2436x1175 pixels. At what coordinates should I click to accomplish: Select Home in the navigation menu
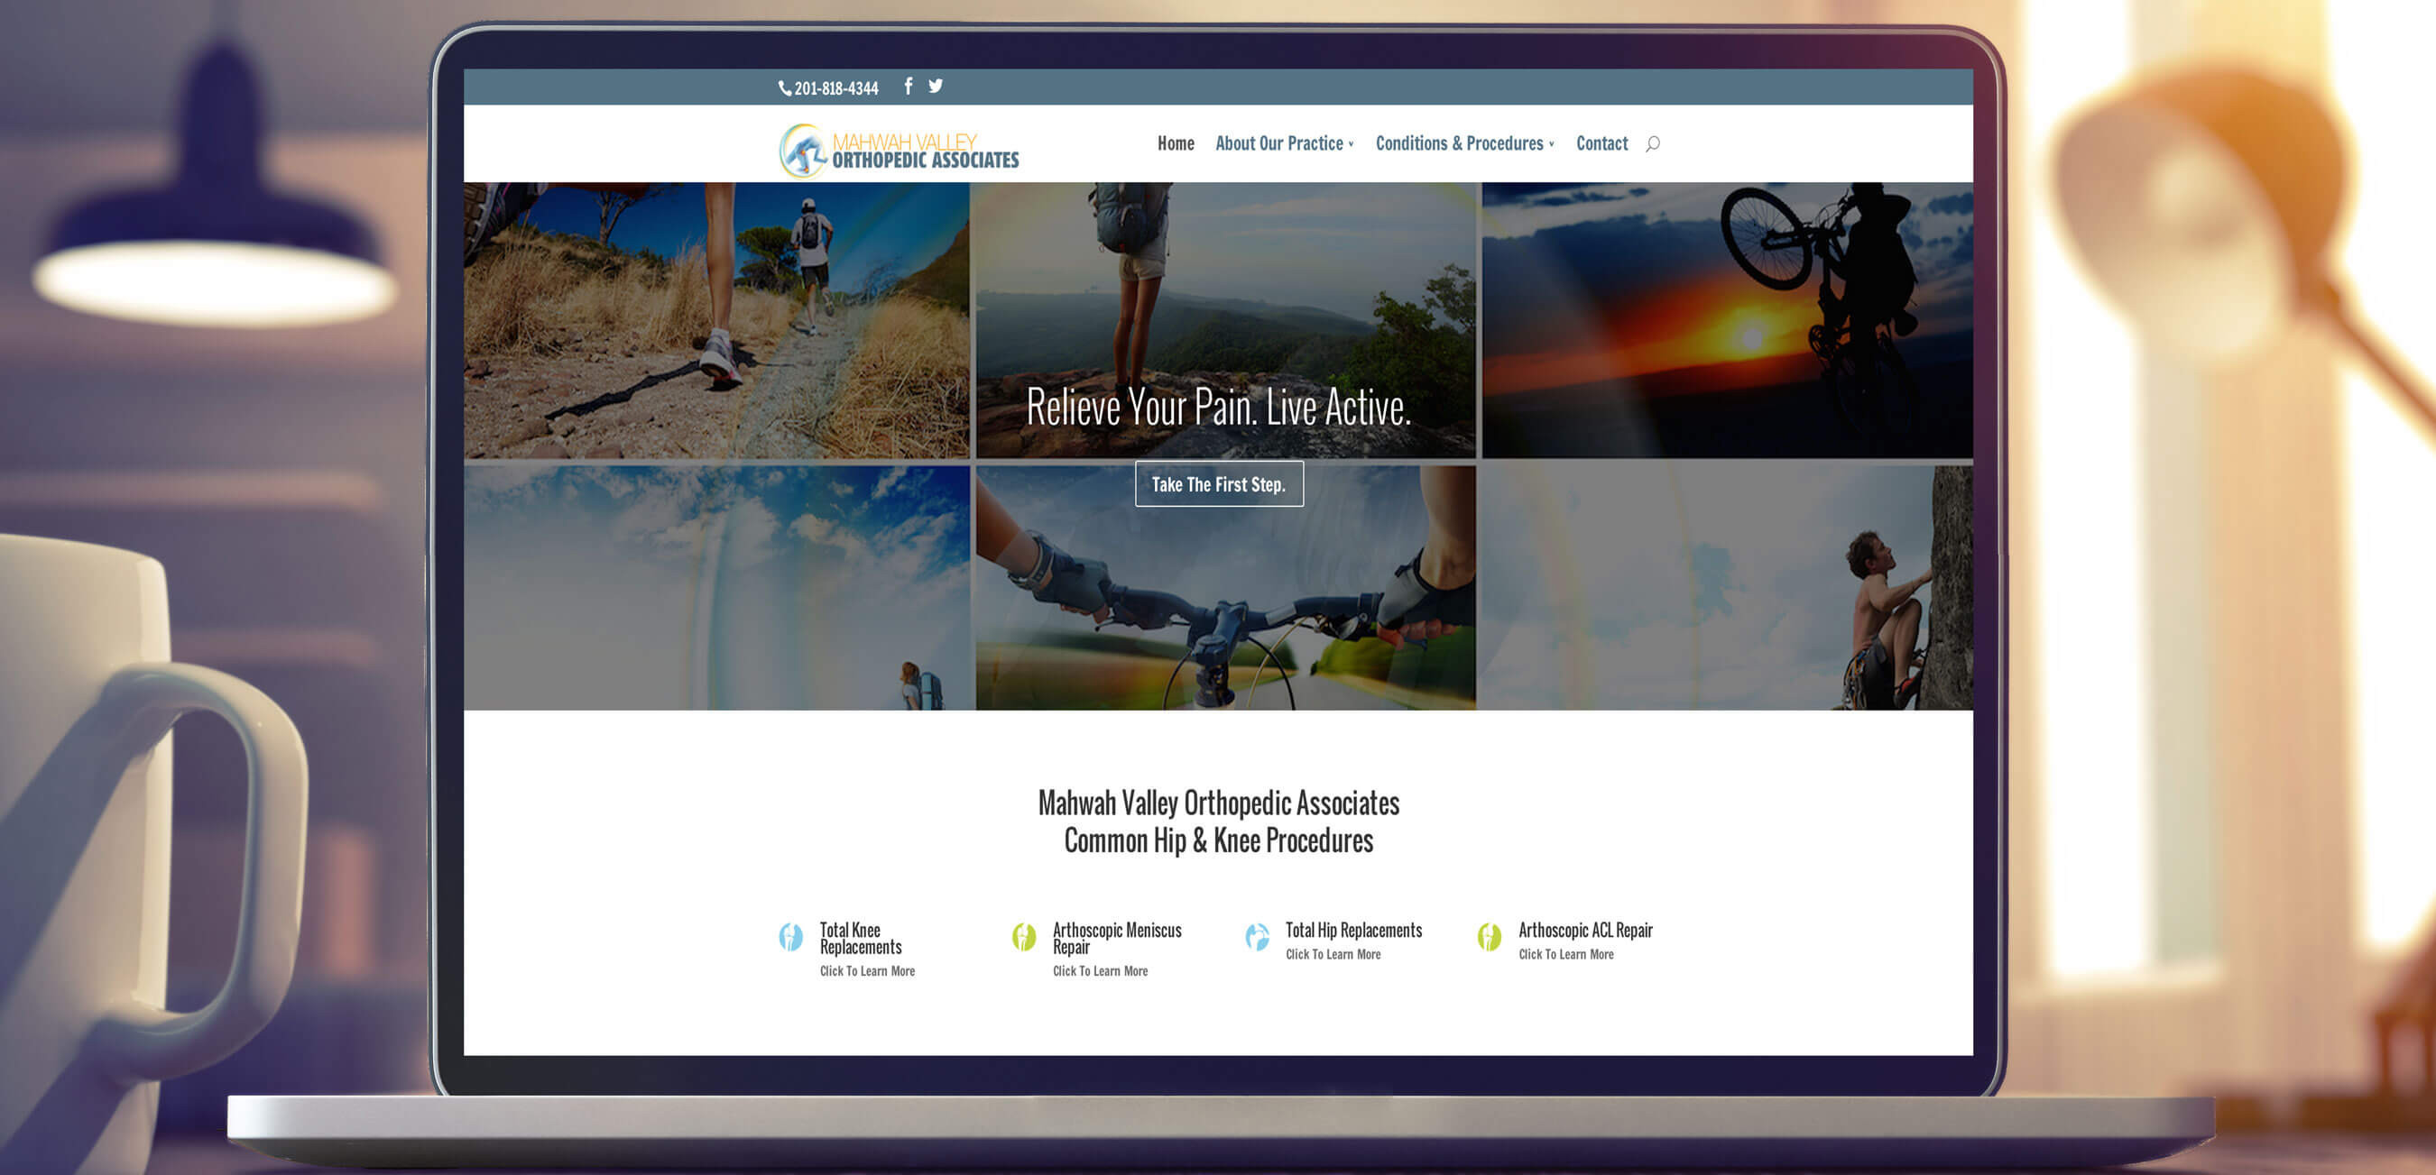coord(1176,143)
